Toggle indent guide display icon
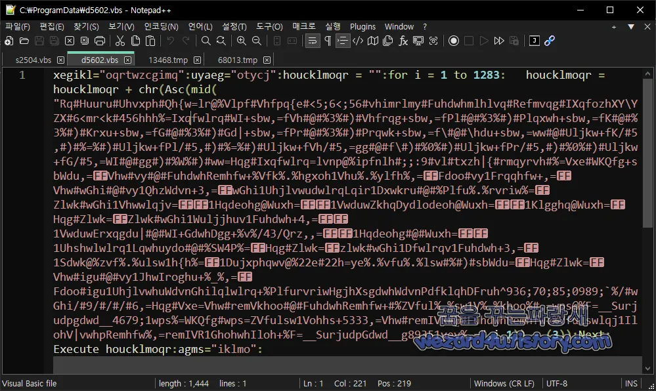The image size is (656, 391). [343, 41]
